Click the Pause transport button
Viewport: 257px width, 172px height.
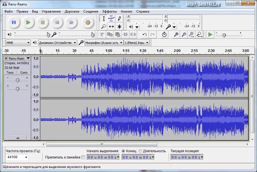coord(14,22)
